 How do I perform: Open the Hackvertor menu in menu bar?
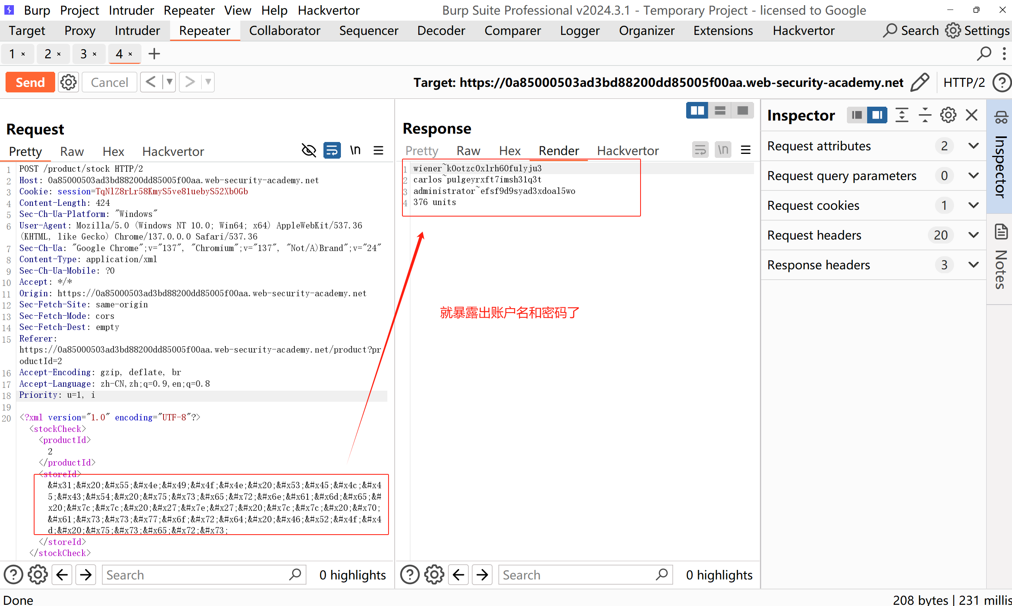pos(329,10)
